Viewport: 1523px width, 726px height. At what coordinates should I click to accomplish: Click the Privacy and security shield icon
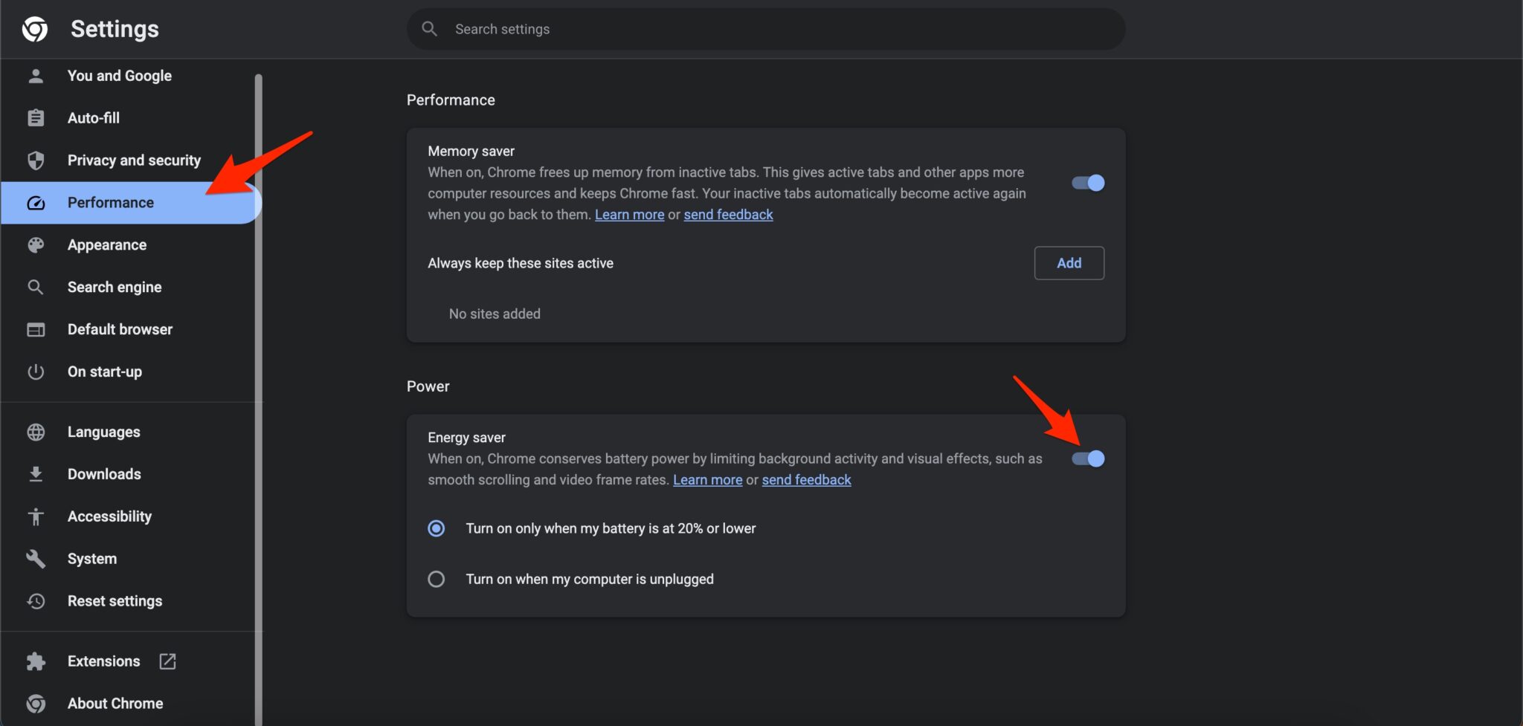coord(36,161)
